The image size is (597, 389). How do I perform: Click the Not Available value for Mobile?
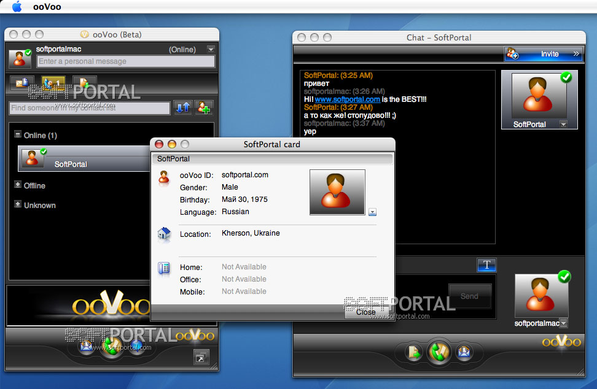click(x=244, y=291)
